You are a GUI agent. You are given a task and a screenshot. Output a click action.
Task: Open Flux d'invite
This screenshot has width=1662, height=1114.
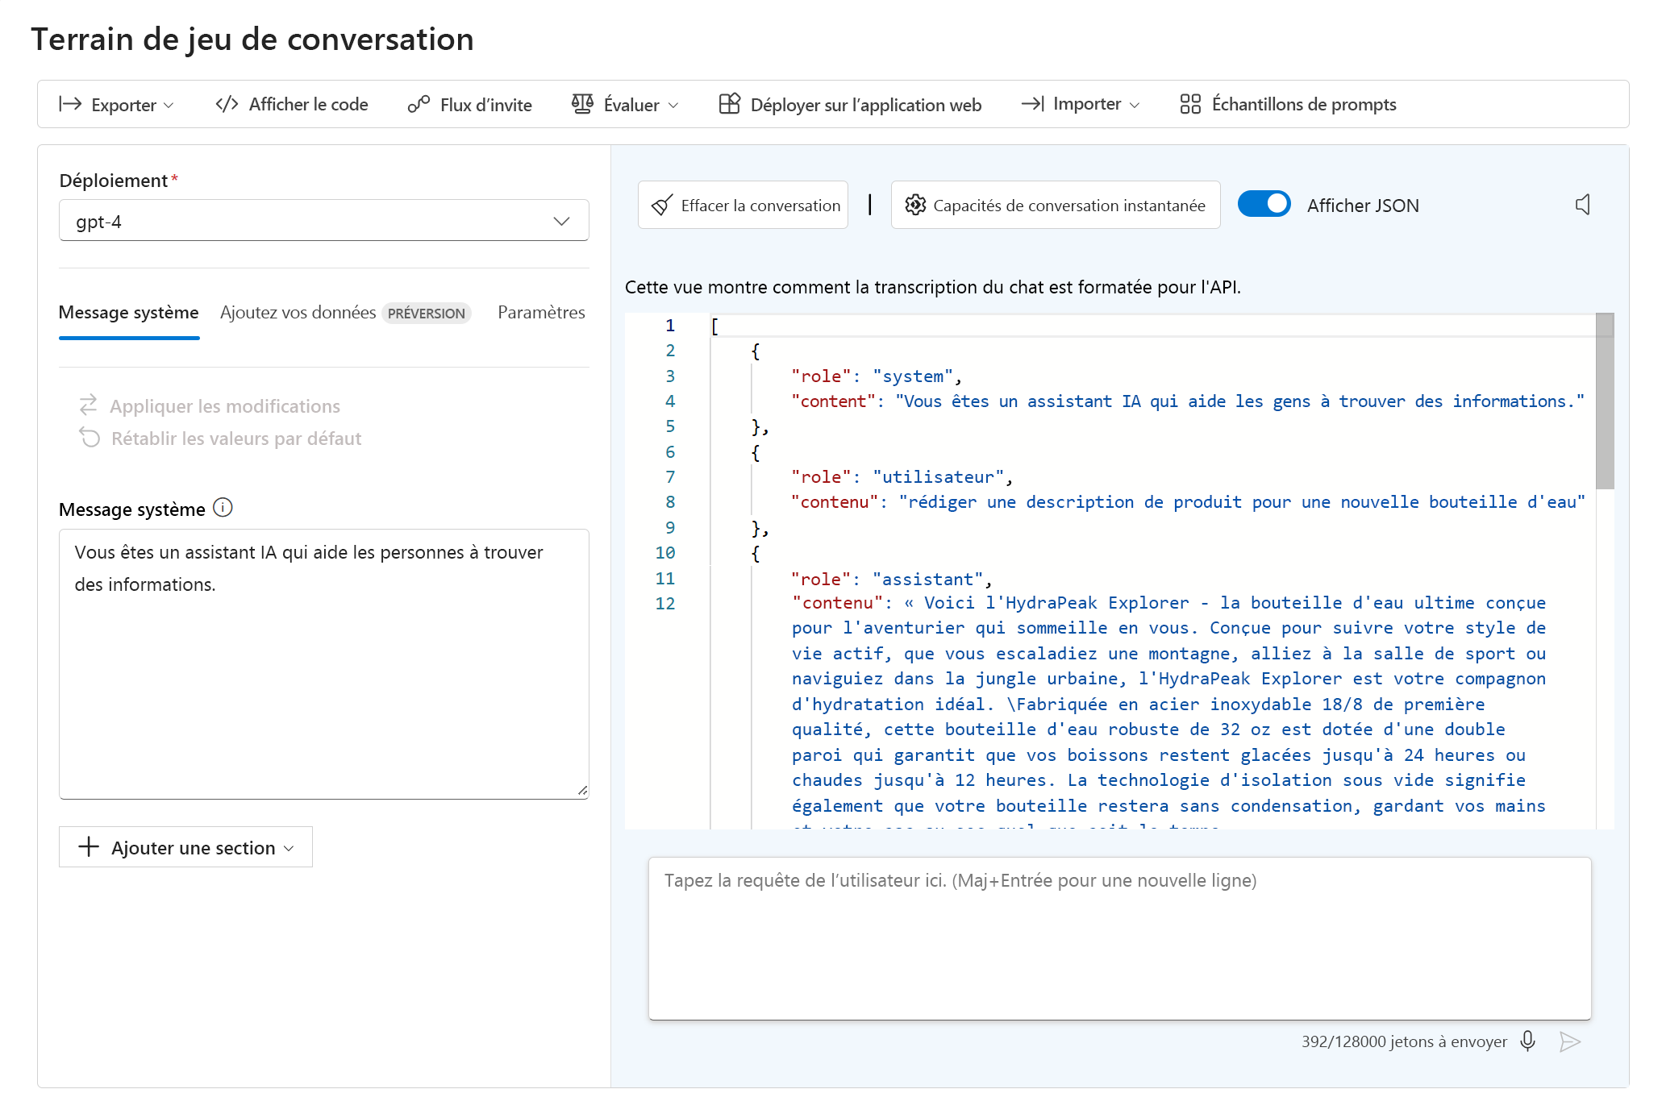point(469,104)
